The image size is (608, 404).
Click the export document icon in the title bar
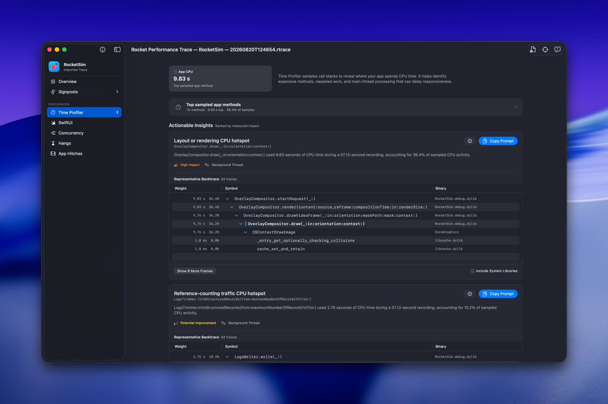(533, 50)
